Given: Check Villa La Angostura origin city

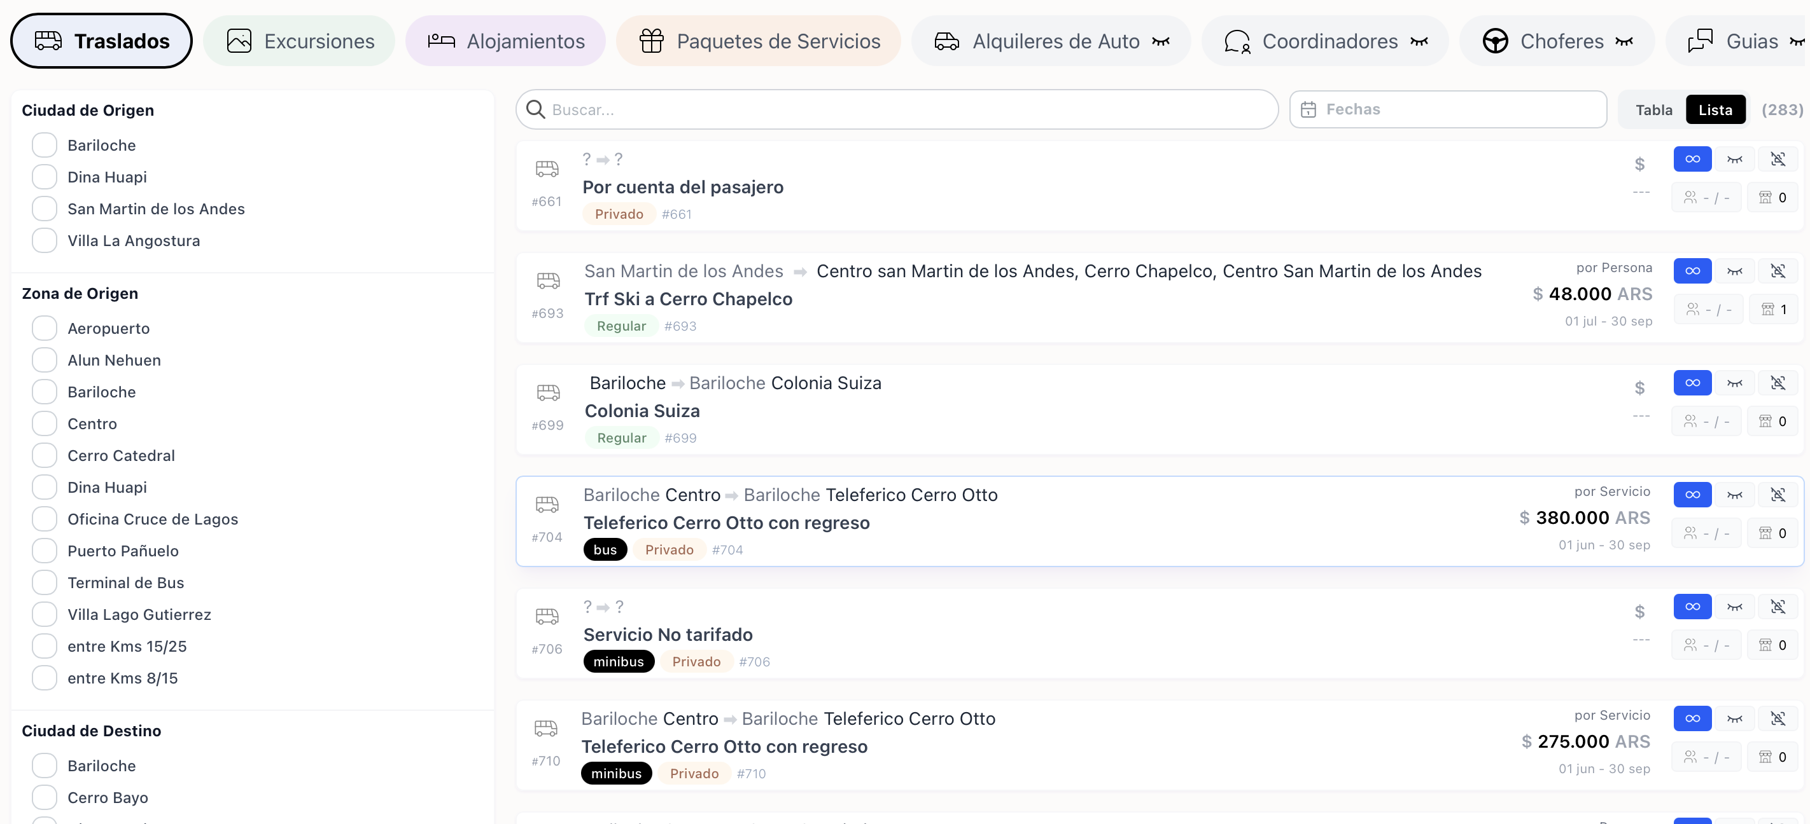Looking at the screenshot, I should click(x=45, y=241).
